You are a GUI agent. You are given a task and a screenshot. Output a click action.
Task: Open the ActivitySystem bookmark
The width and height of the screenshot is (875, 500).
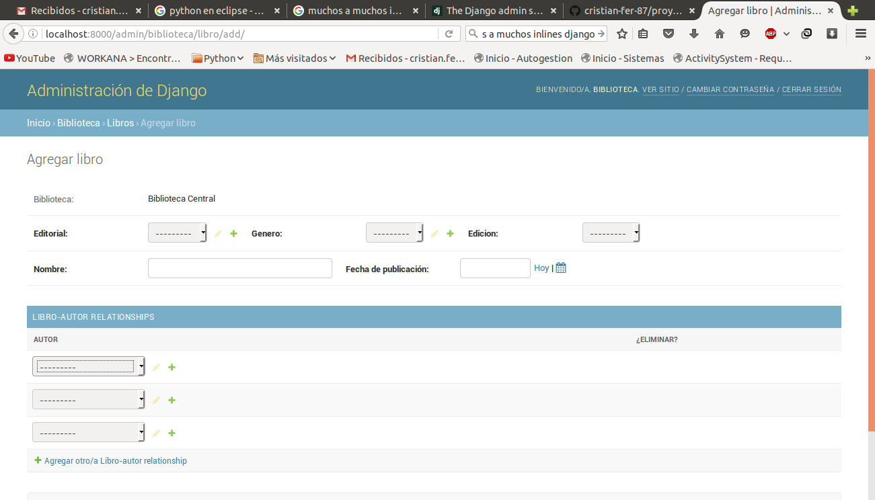coord(732,58)
